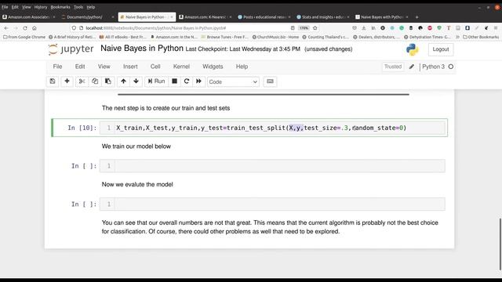Switch to Amazon.com K-Nearest tab

(206, 17)
